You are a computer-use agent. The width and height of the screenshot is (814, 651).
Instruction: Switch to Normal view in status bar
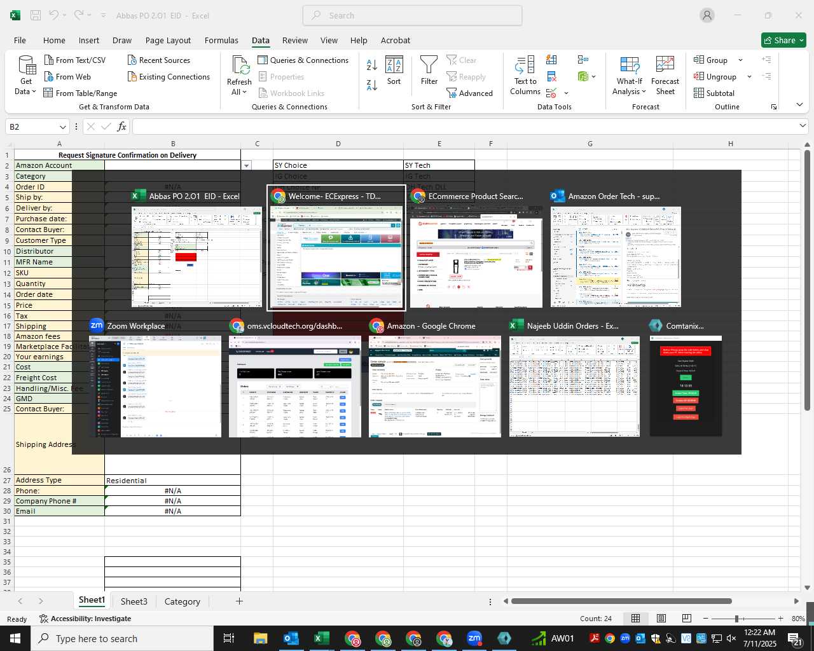click(635, 618)
